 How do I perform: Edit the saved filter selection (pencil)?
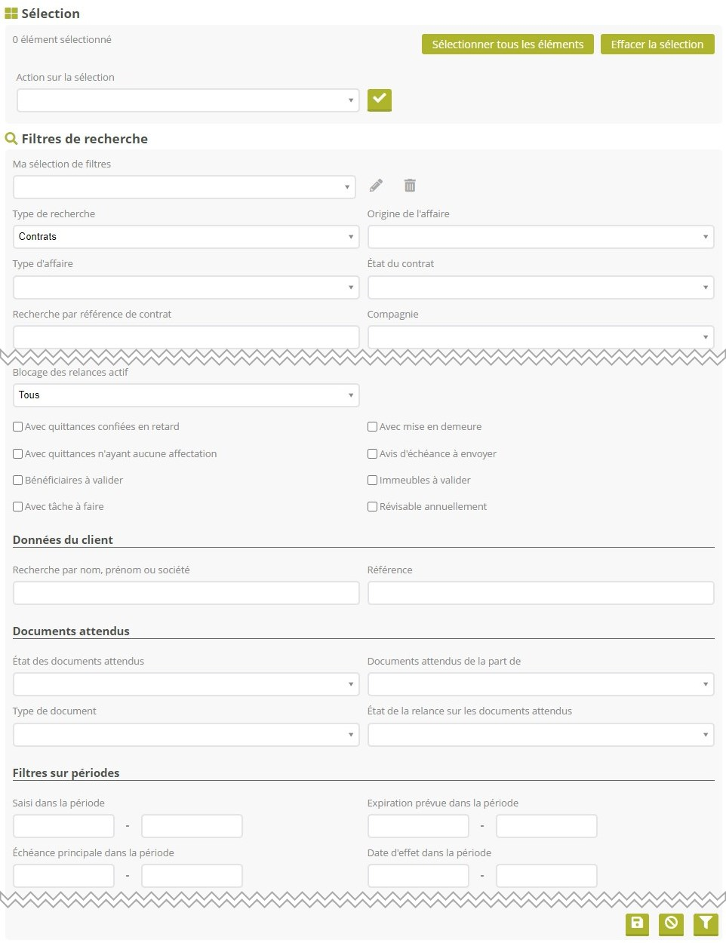point(376,186)
